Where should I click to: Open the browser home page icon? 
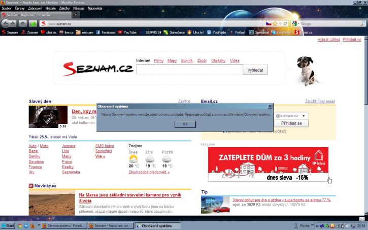22,23
